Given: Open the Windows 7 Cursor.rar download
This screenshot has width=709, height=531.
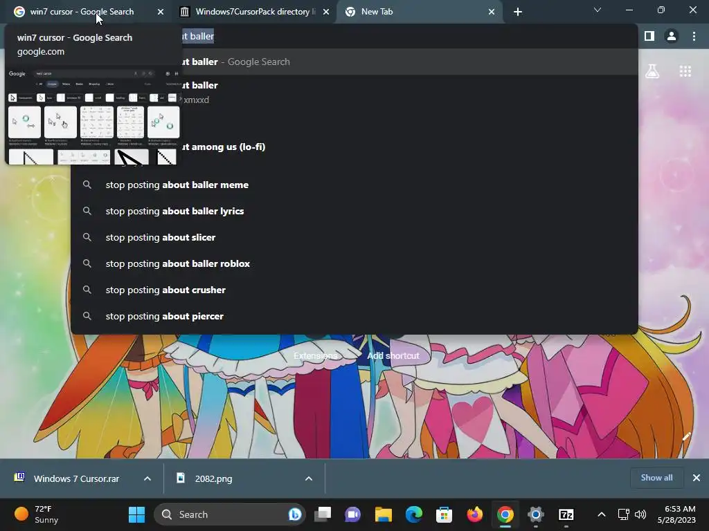Looking at the screenshot, I should [76, 478].
